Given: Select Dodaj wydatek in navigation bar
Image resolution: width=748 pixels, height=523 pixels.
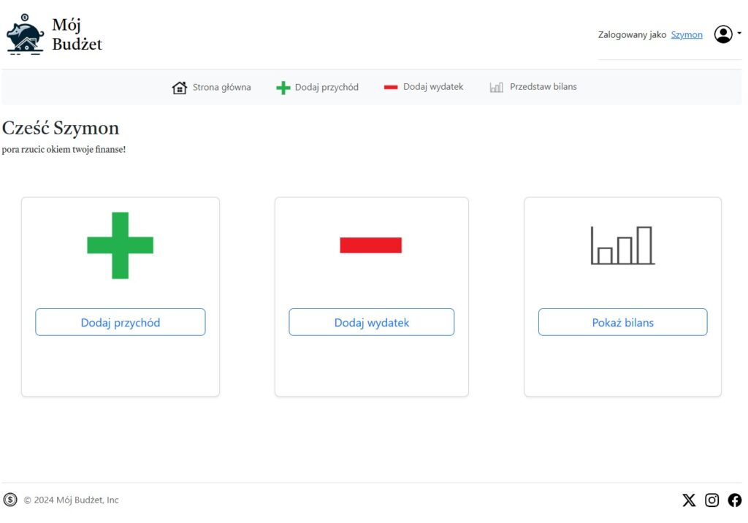Looking at the screenshot, I should [x=433, y=87].
